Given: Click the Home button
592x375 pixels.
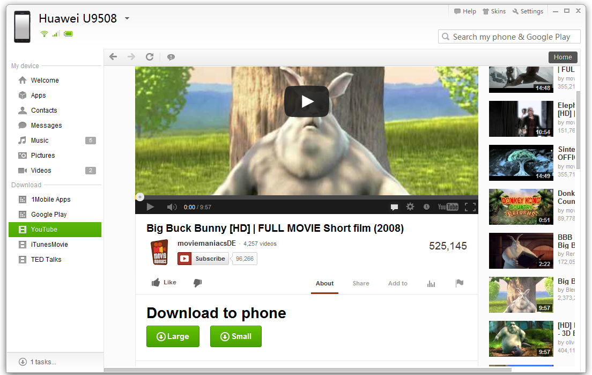Looking at the screenshot, I should (563, 57).
